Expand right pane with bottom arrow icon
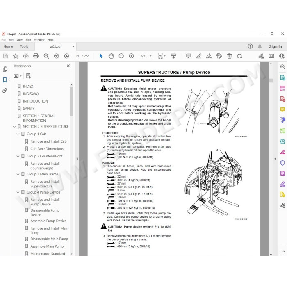287x287 pixels. click(283, 251)
